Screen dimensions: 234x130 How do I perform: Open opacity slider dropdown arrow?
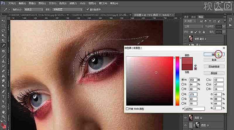click(x=223, y=27)
